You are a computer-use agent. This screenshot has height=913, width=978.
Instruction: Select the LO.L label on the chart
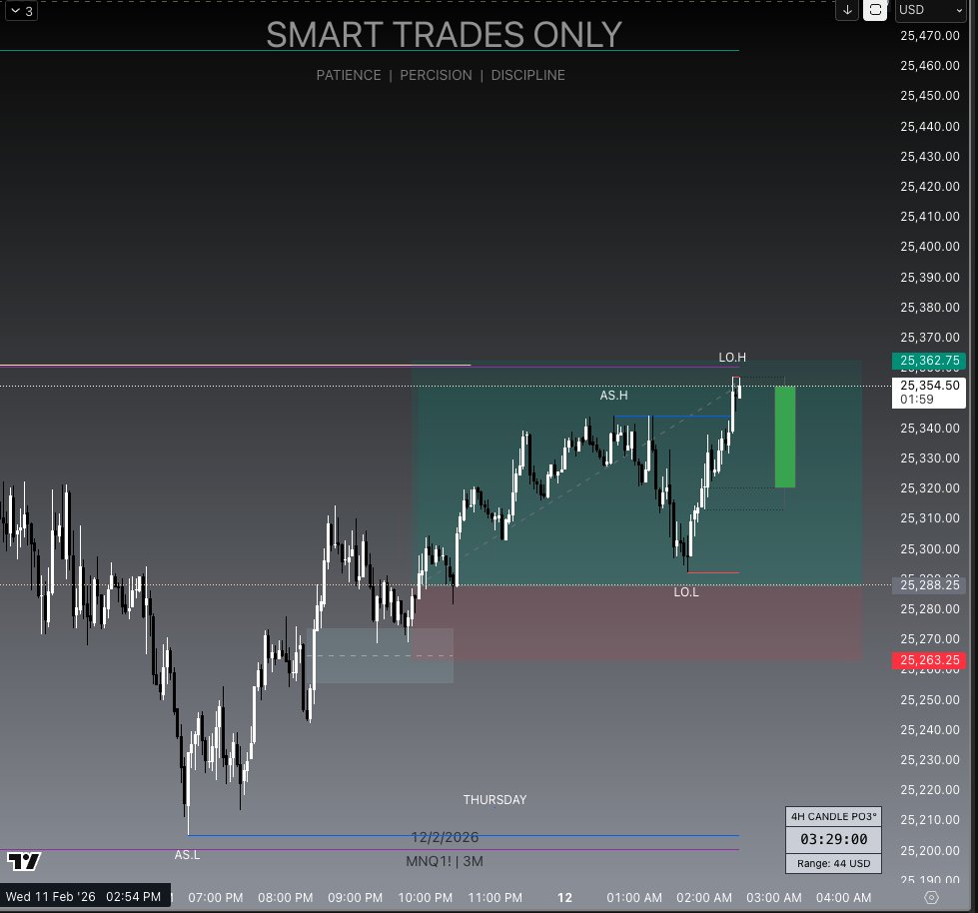686,592
